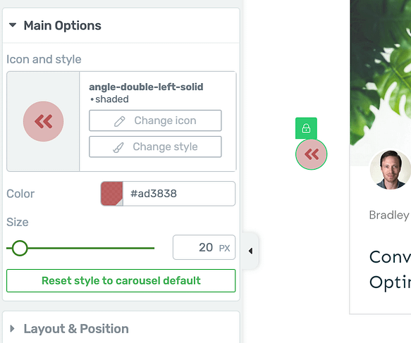The height and width of the screenshot is (343, 411).
Task: Select the double-left arrow carousel icon on canvas
Action: coord(312,154)
